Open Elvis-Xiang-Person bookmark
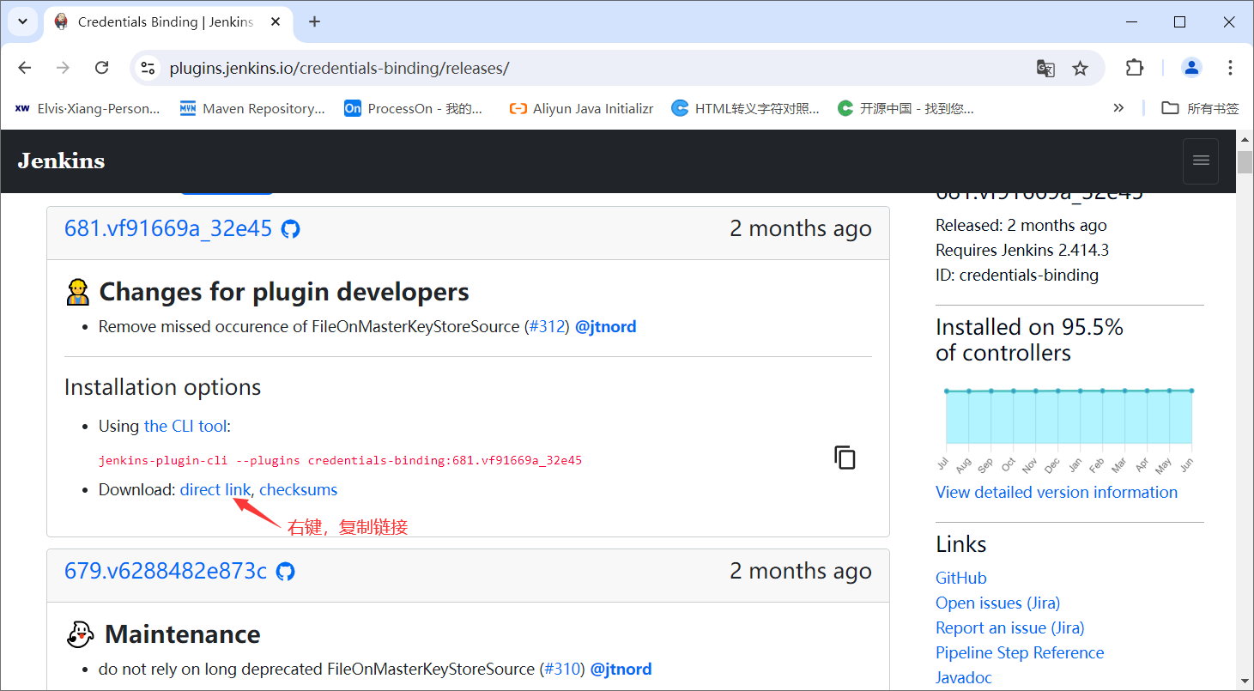The image size is (1254, 691). [88, 108]
